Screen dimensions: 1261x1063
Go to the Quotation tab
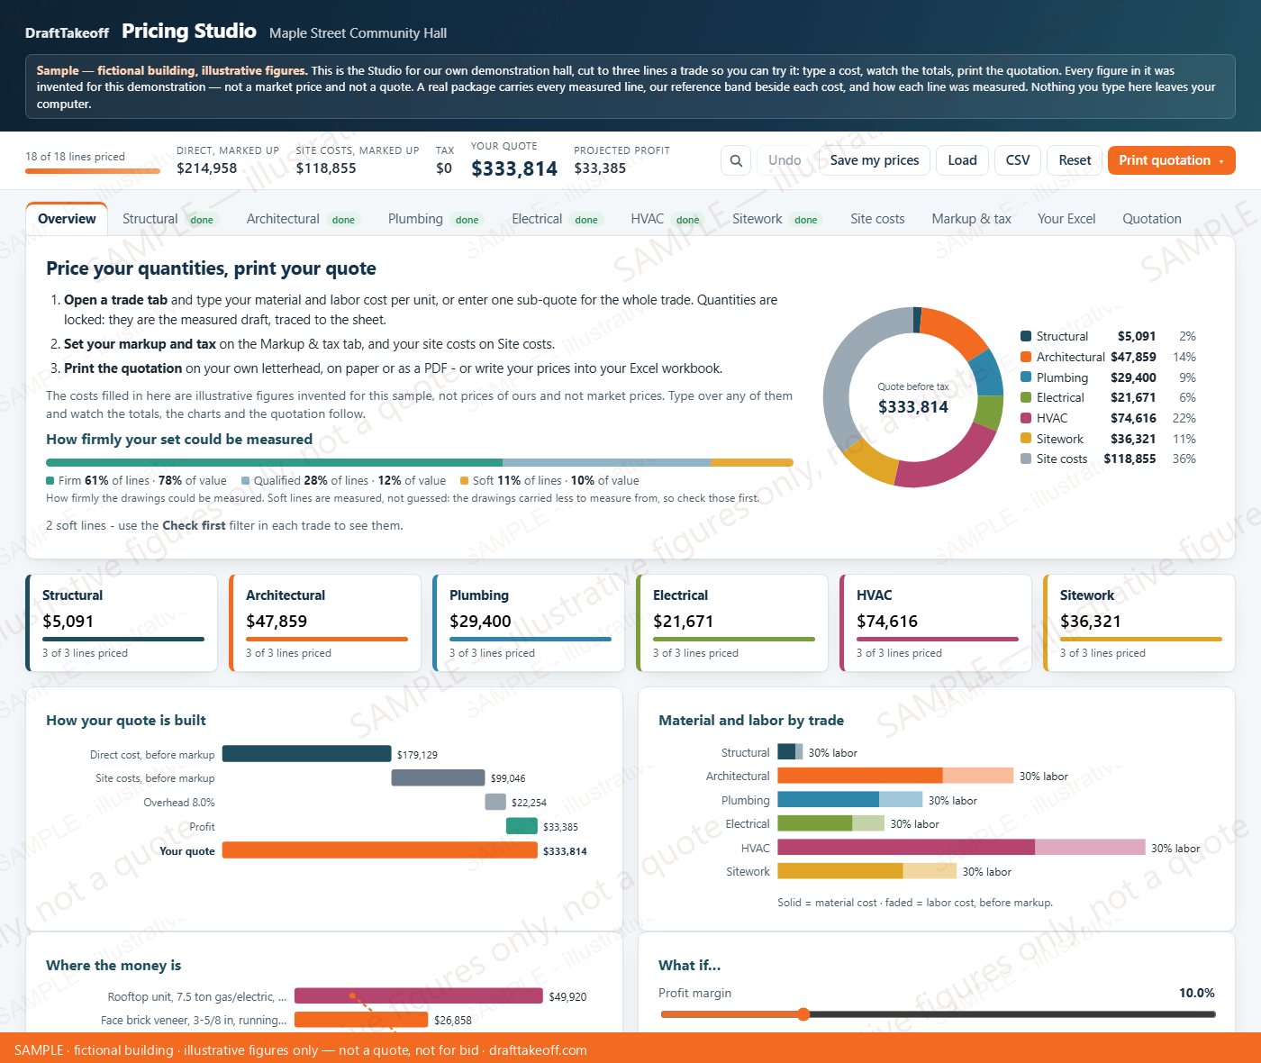pyautogui.click(x=1151, y=219)
